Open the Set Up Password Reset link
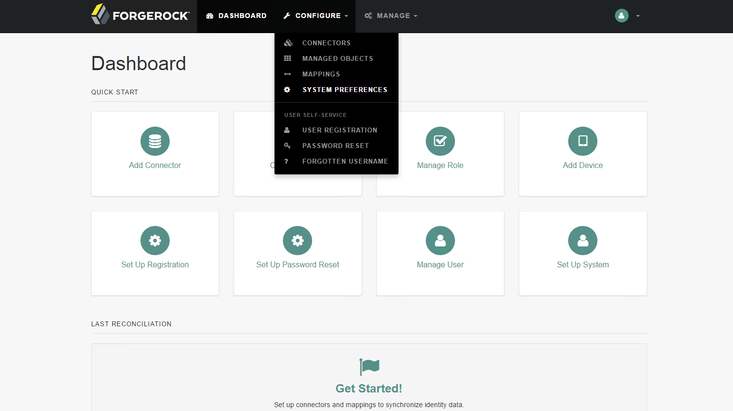The image size is (733, 411). [297, 265]
